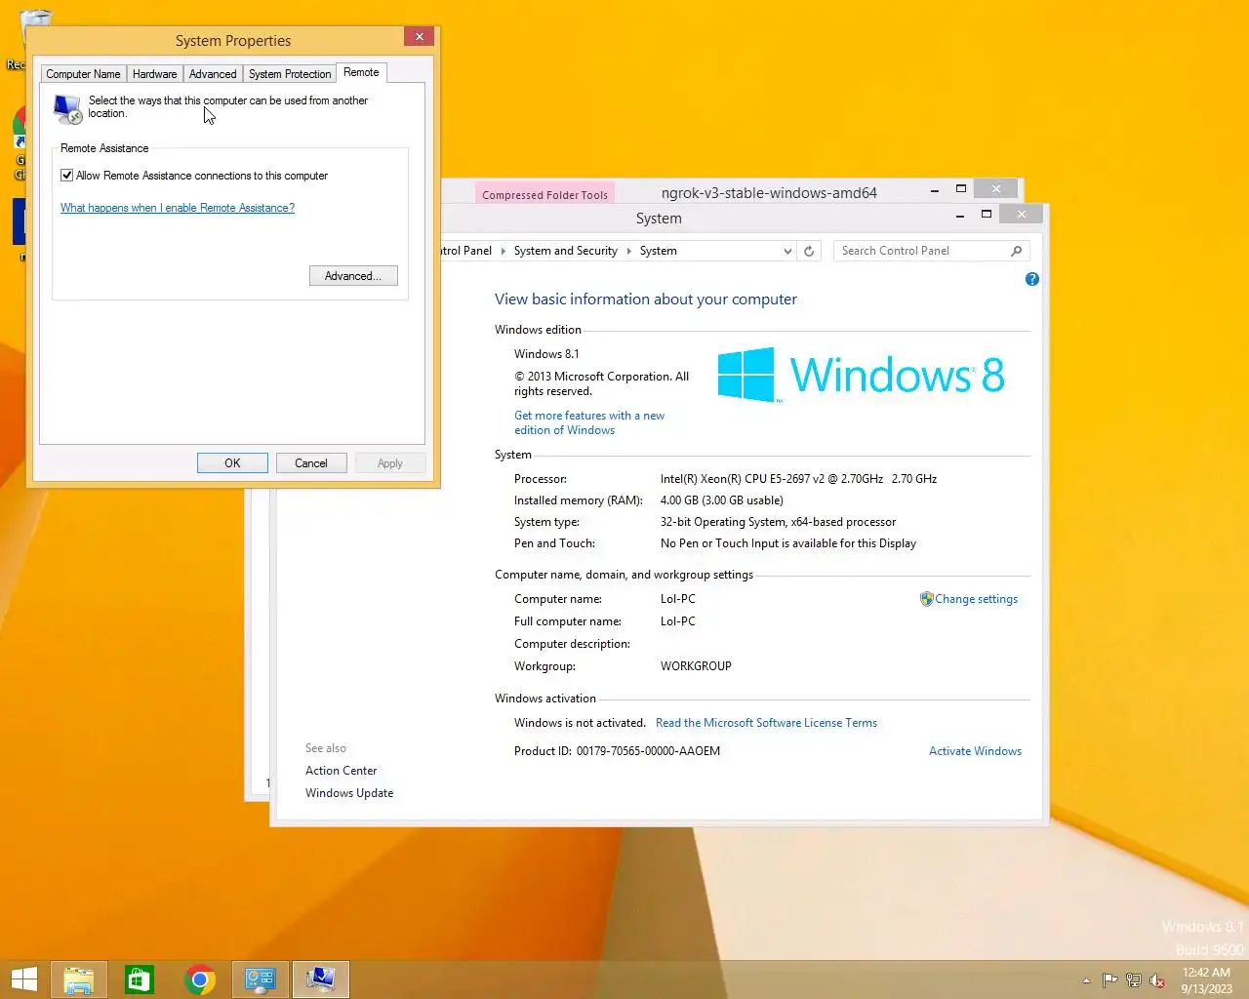Click the System breadcrumb in address bar
The width and height of the screenshot is (1249, 999).
click(658, 251)
